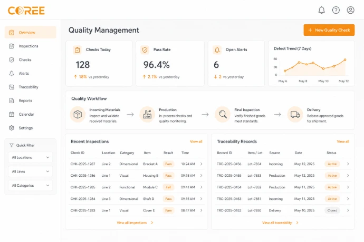Open the Checks sidebar item

pos(25,60)
